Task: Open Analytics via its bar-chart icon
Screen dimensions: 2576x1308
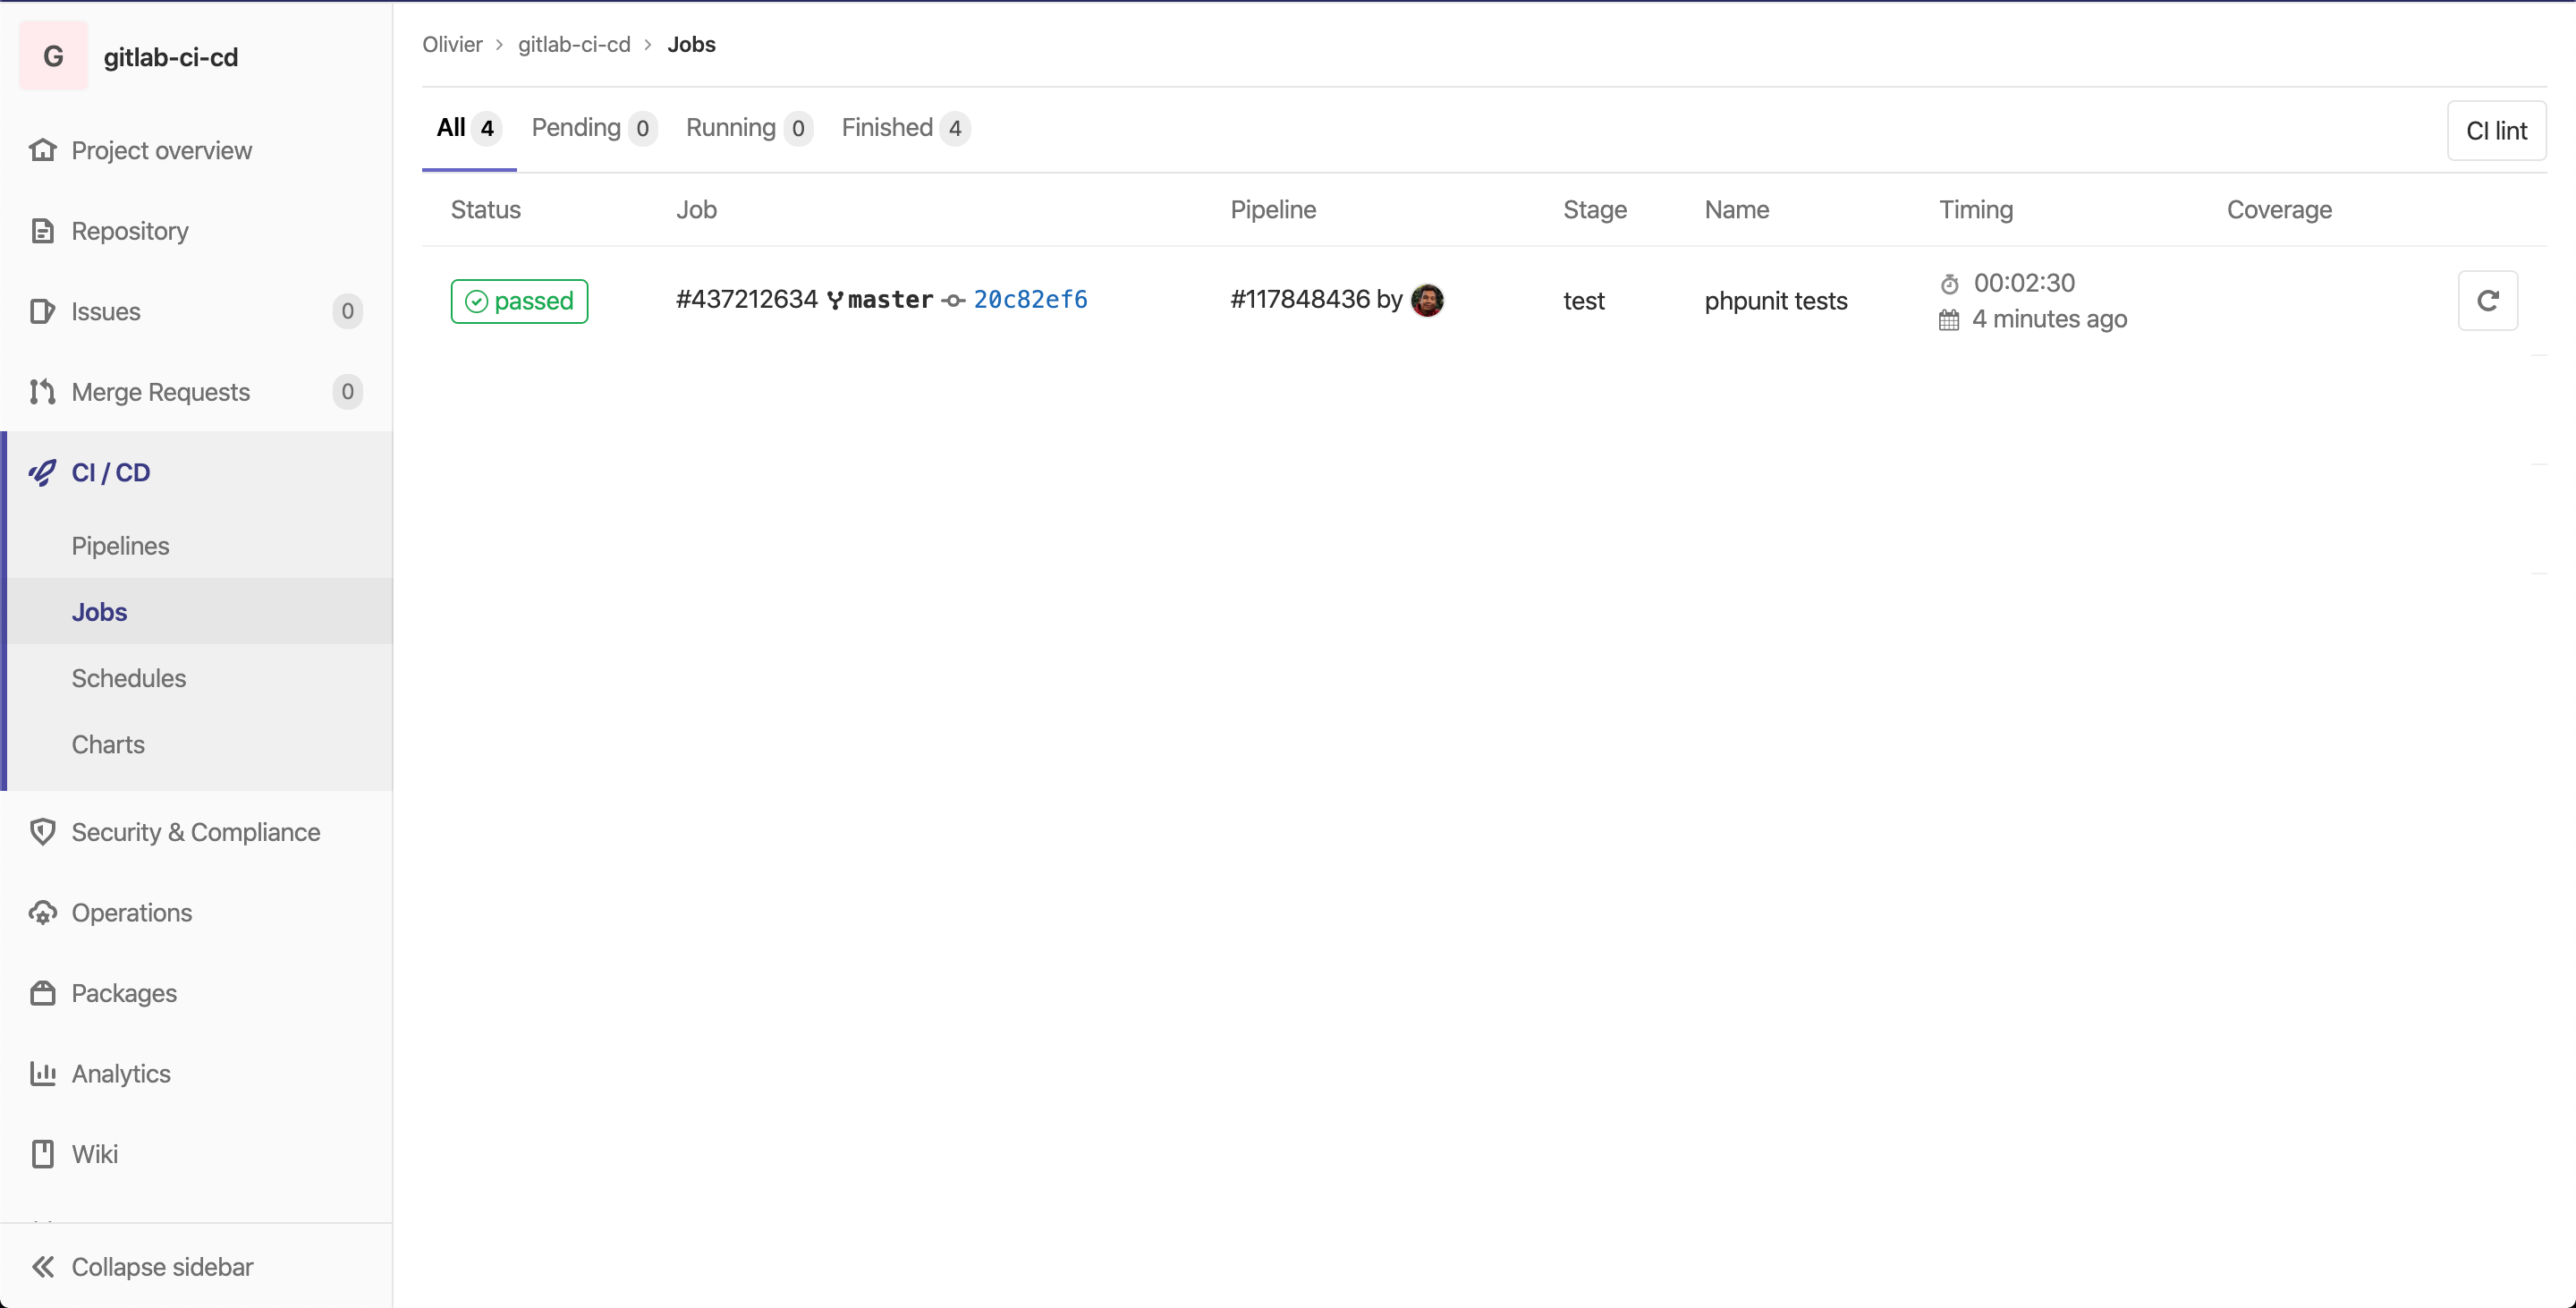Action: click(42, 1073)
